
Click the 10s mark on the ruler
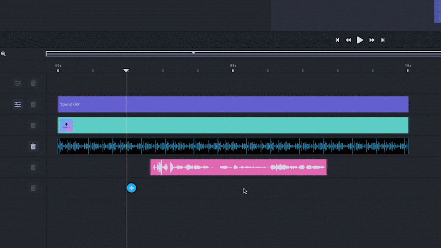(x=408, y=66)
